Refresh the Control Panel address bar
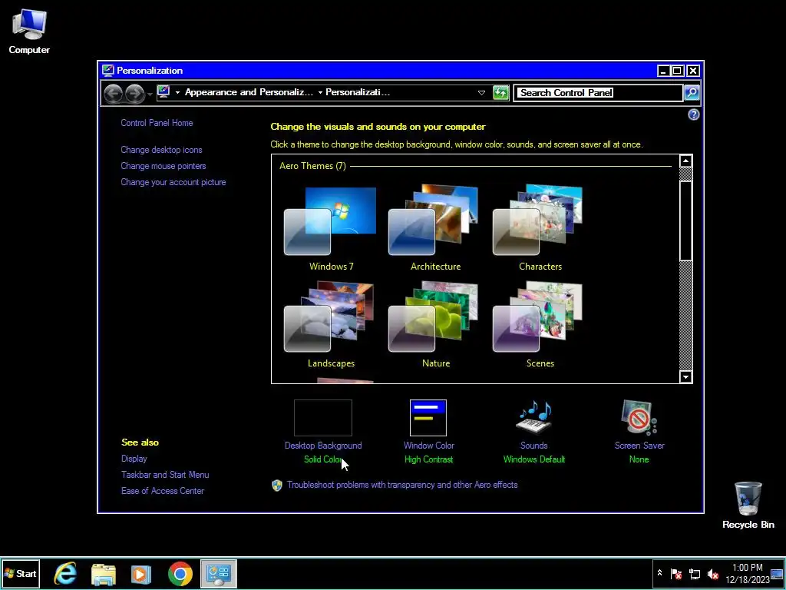Screen dimensions: 786x590 (500, 93)
